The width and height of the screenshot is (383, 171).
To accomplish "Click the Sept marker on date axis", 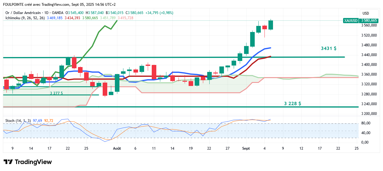I will (246, 148).
